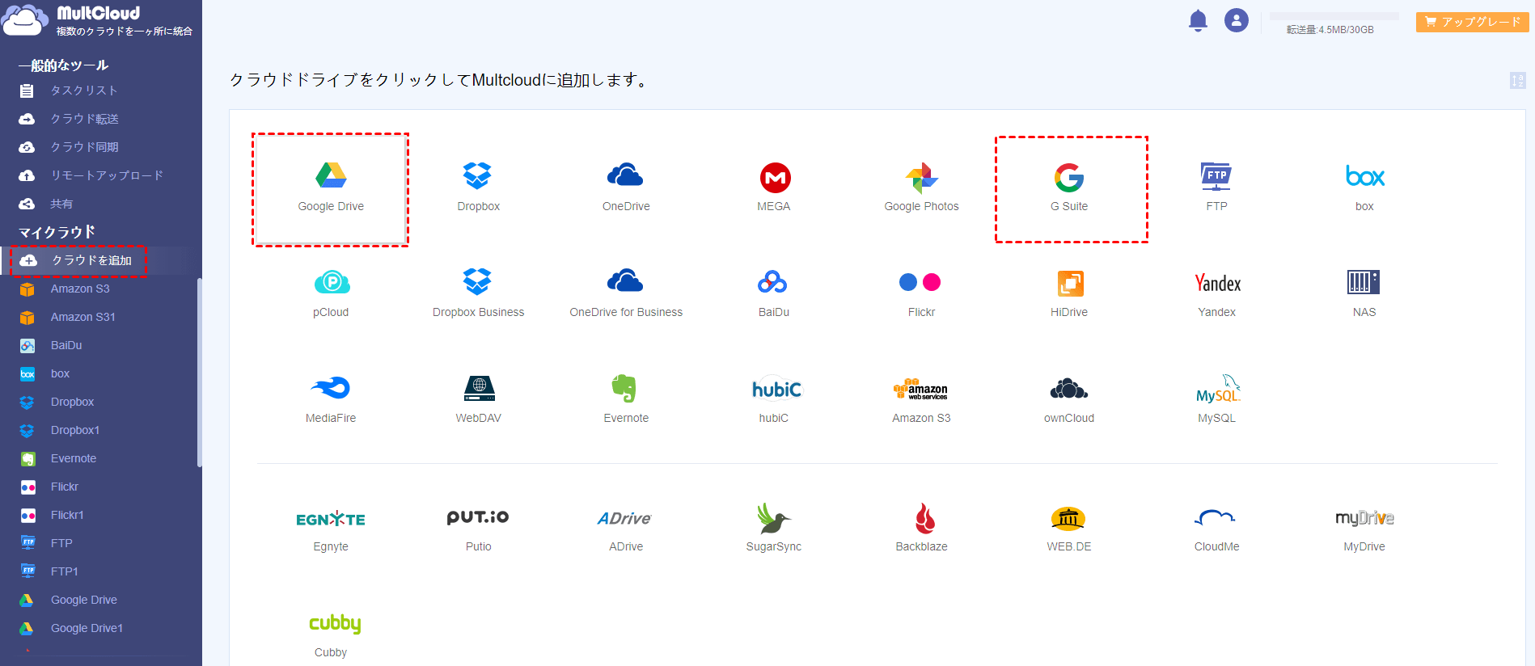Add FTP server connection
This screenshot has width=1535, height=666.
click(1216, 189)
